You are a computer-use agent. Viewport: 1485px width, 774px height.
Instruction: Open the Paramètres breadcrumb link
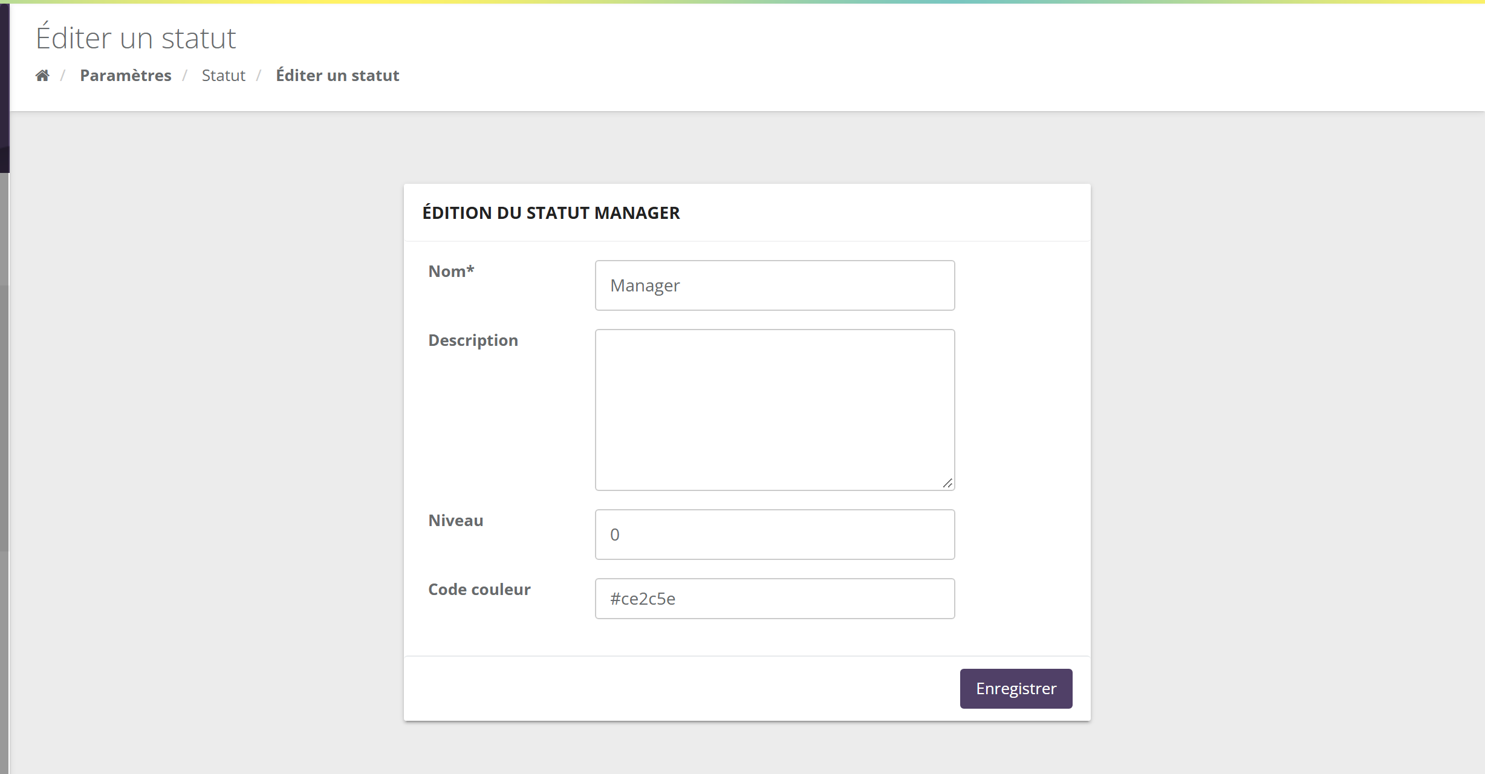click(126, 76)
